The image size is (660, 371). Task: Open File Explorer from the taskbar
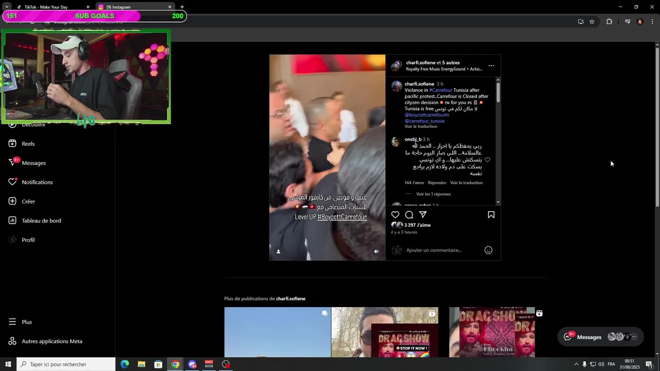[x=141, y=364]
